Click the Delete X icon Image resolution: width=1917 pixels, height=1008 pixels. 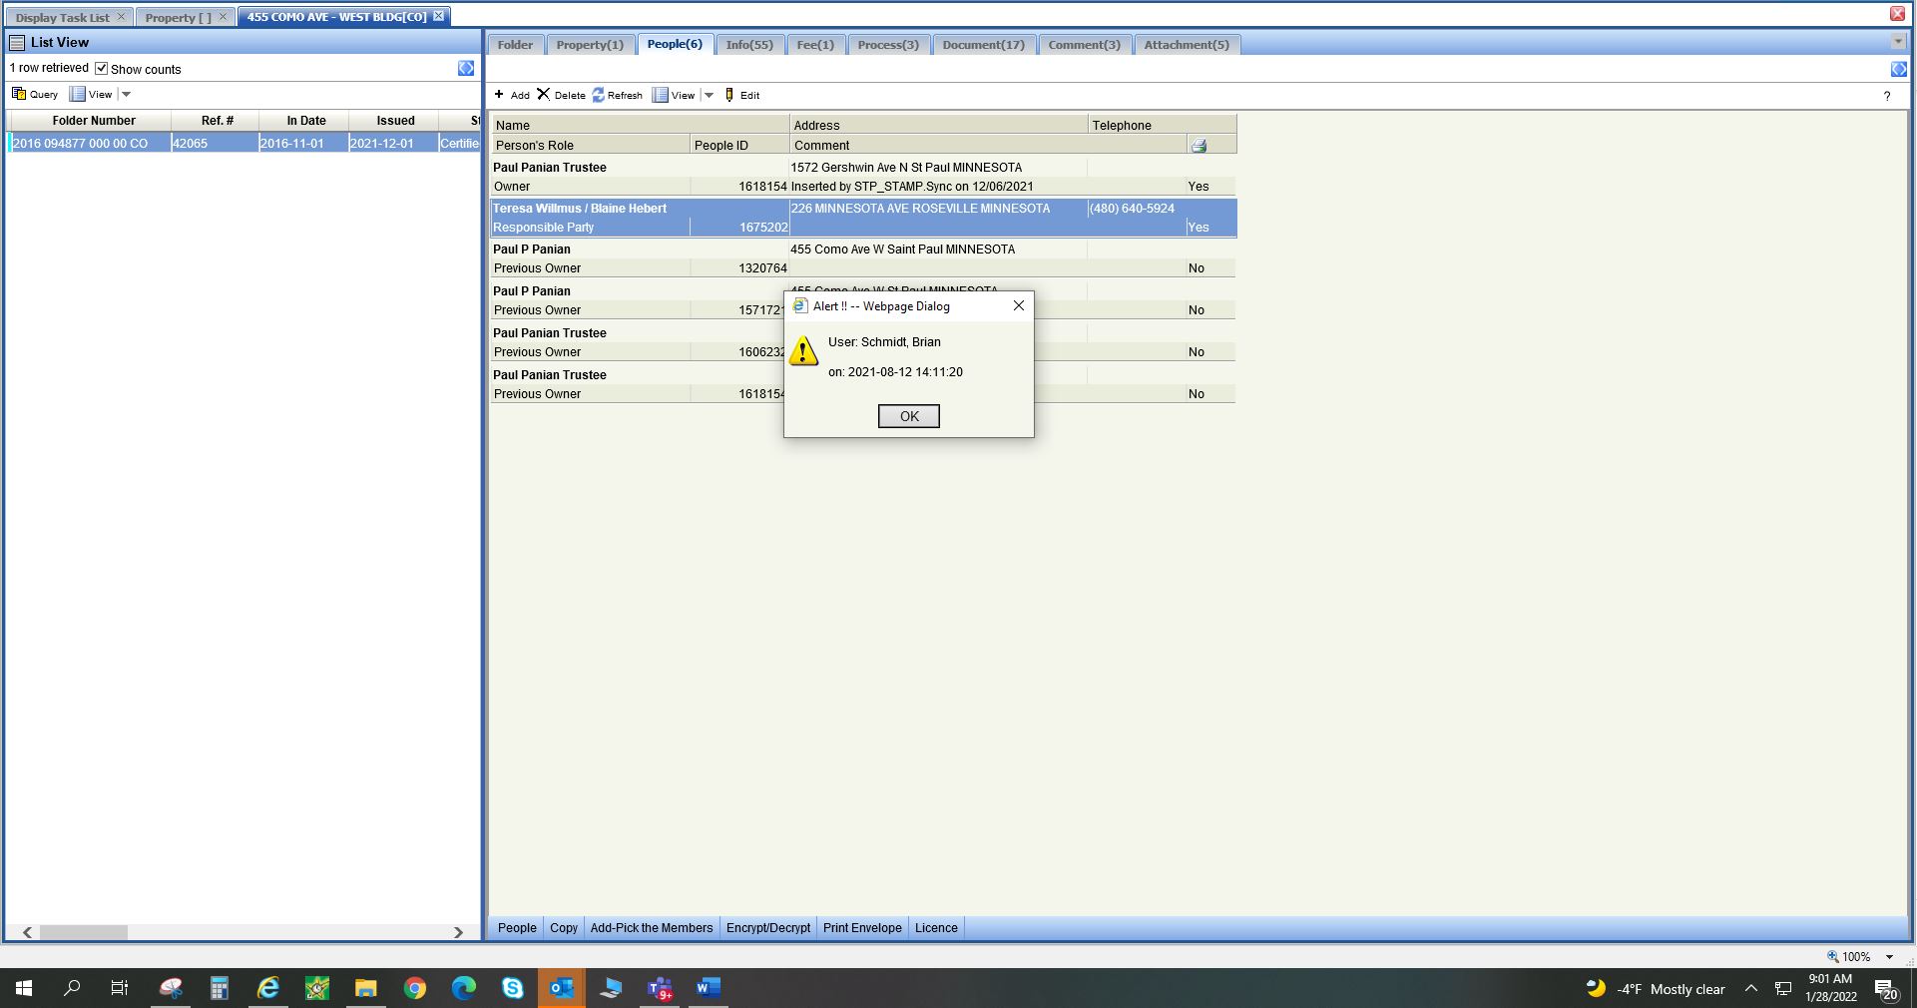pos(543,95)
